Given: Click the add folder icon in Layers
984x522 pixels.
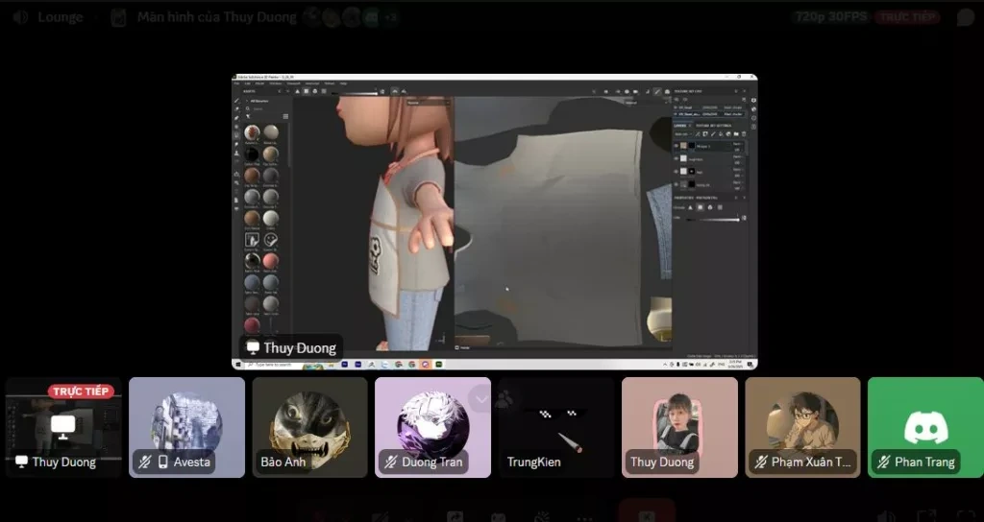Looking at the screenshot, I should click(736, 134).
